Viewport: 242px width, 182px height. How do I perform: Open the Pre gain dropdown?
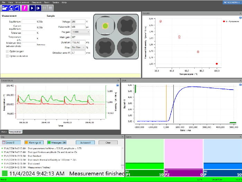(x=80, y=32)
